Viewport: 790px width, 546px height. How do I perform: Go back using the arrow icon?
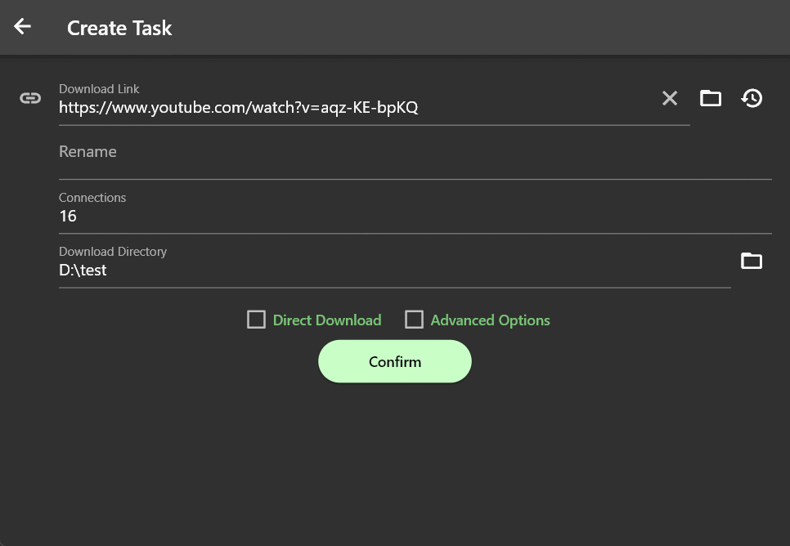pos(22,27)
